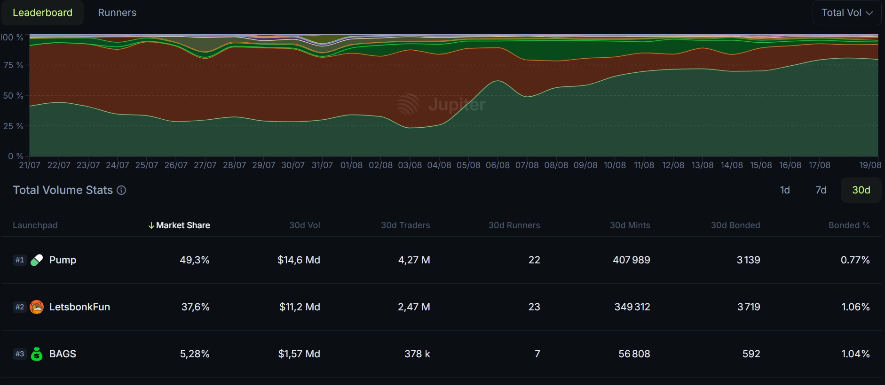Select the 1d time range

pyautogui.click(x=785, y=190)
